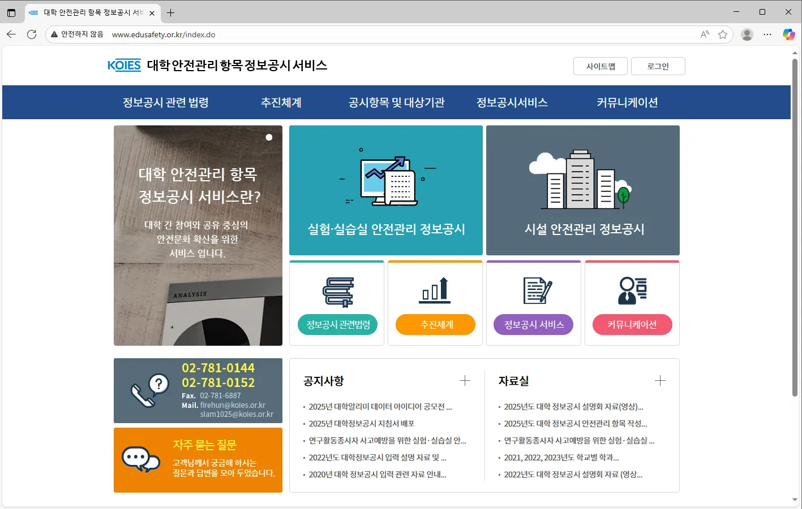Select the stacked books icon for 정보공시 관련법령
The height and width of the screenshot is (509, 802).
point(337,290)
